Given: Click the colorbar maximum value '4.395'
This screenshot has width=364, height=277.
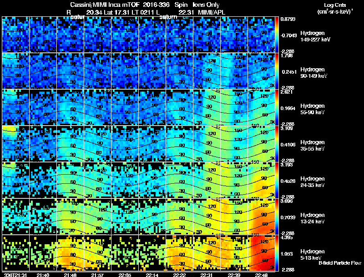Looking at the screenshot, I should coord(287,237).
